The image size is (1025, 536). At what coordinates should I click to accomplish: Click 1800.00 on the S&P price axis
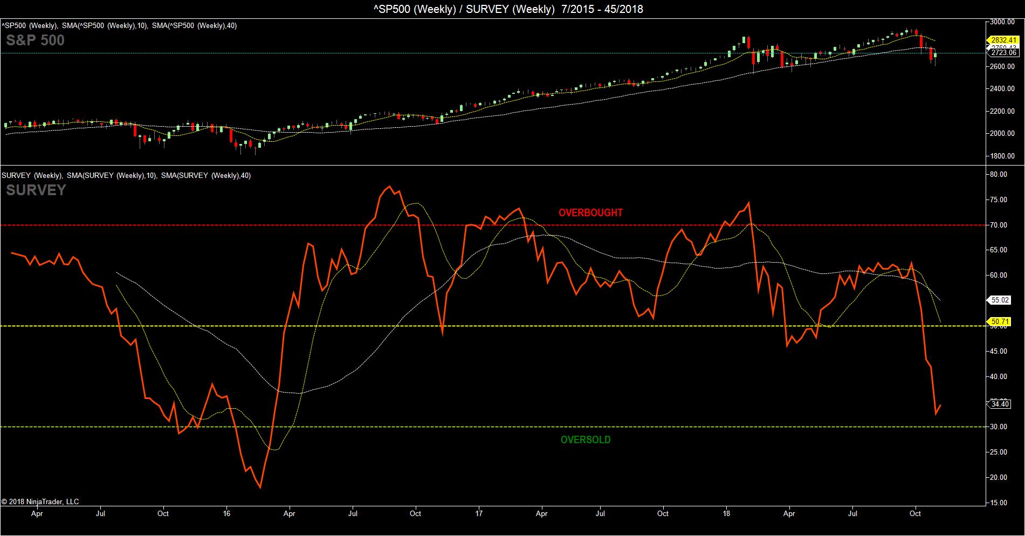[1003, 156]
